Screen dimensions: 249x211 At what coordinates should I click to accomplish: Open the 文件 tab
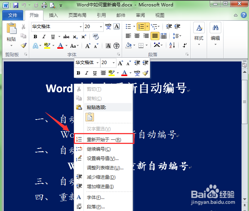13,15
